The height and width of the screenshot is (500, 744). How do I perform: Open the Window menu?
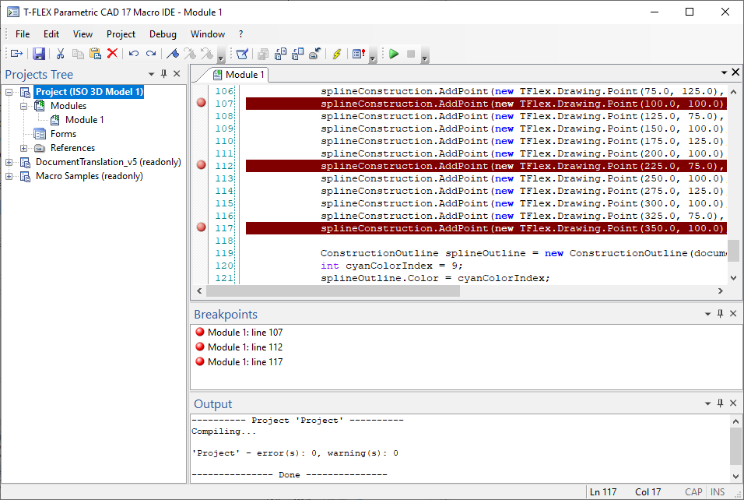coord(208,34)
